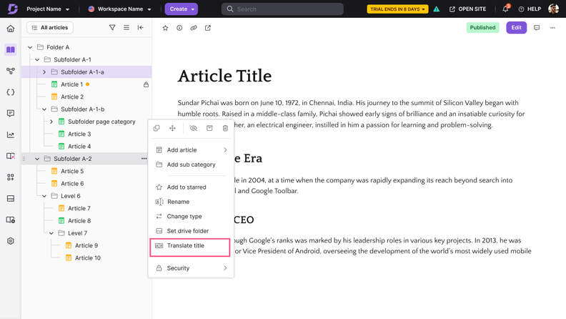Image resolution: width=566 pixels, height=319 pixels.
Task: Collapse Subfolder A-1 chevron
Action: coord(37,59)
